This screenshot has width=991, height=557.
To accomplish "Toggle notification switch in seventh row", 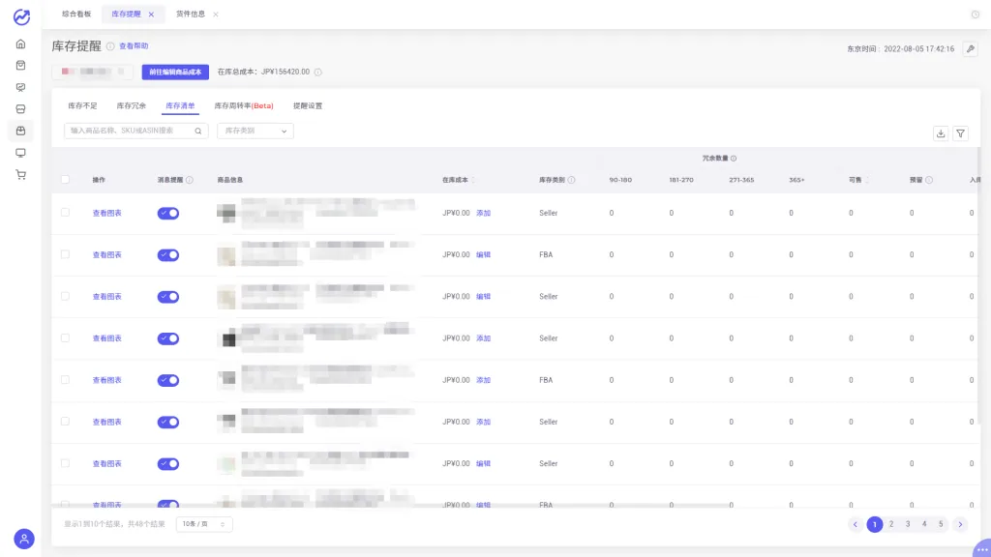I will coord(168,463).
